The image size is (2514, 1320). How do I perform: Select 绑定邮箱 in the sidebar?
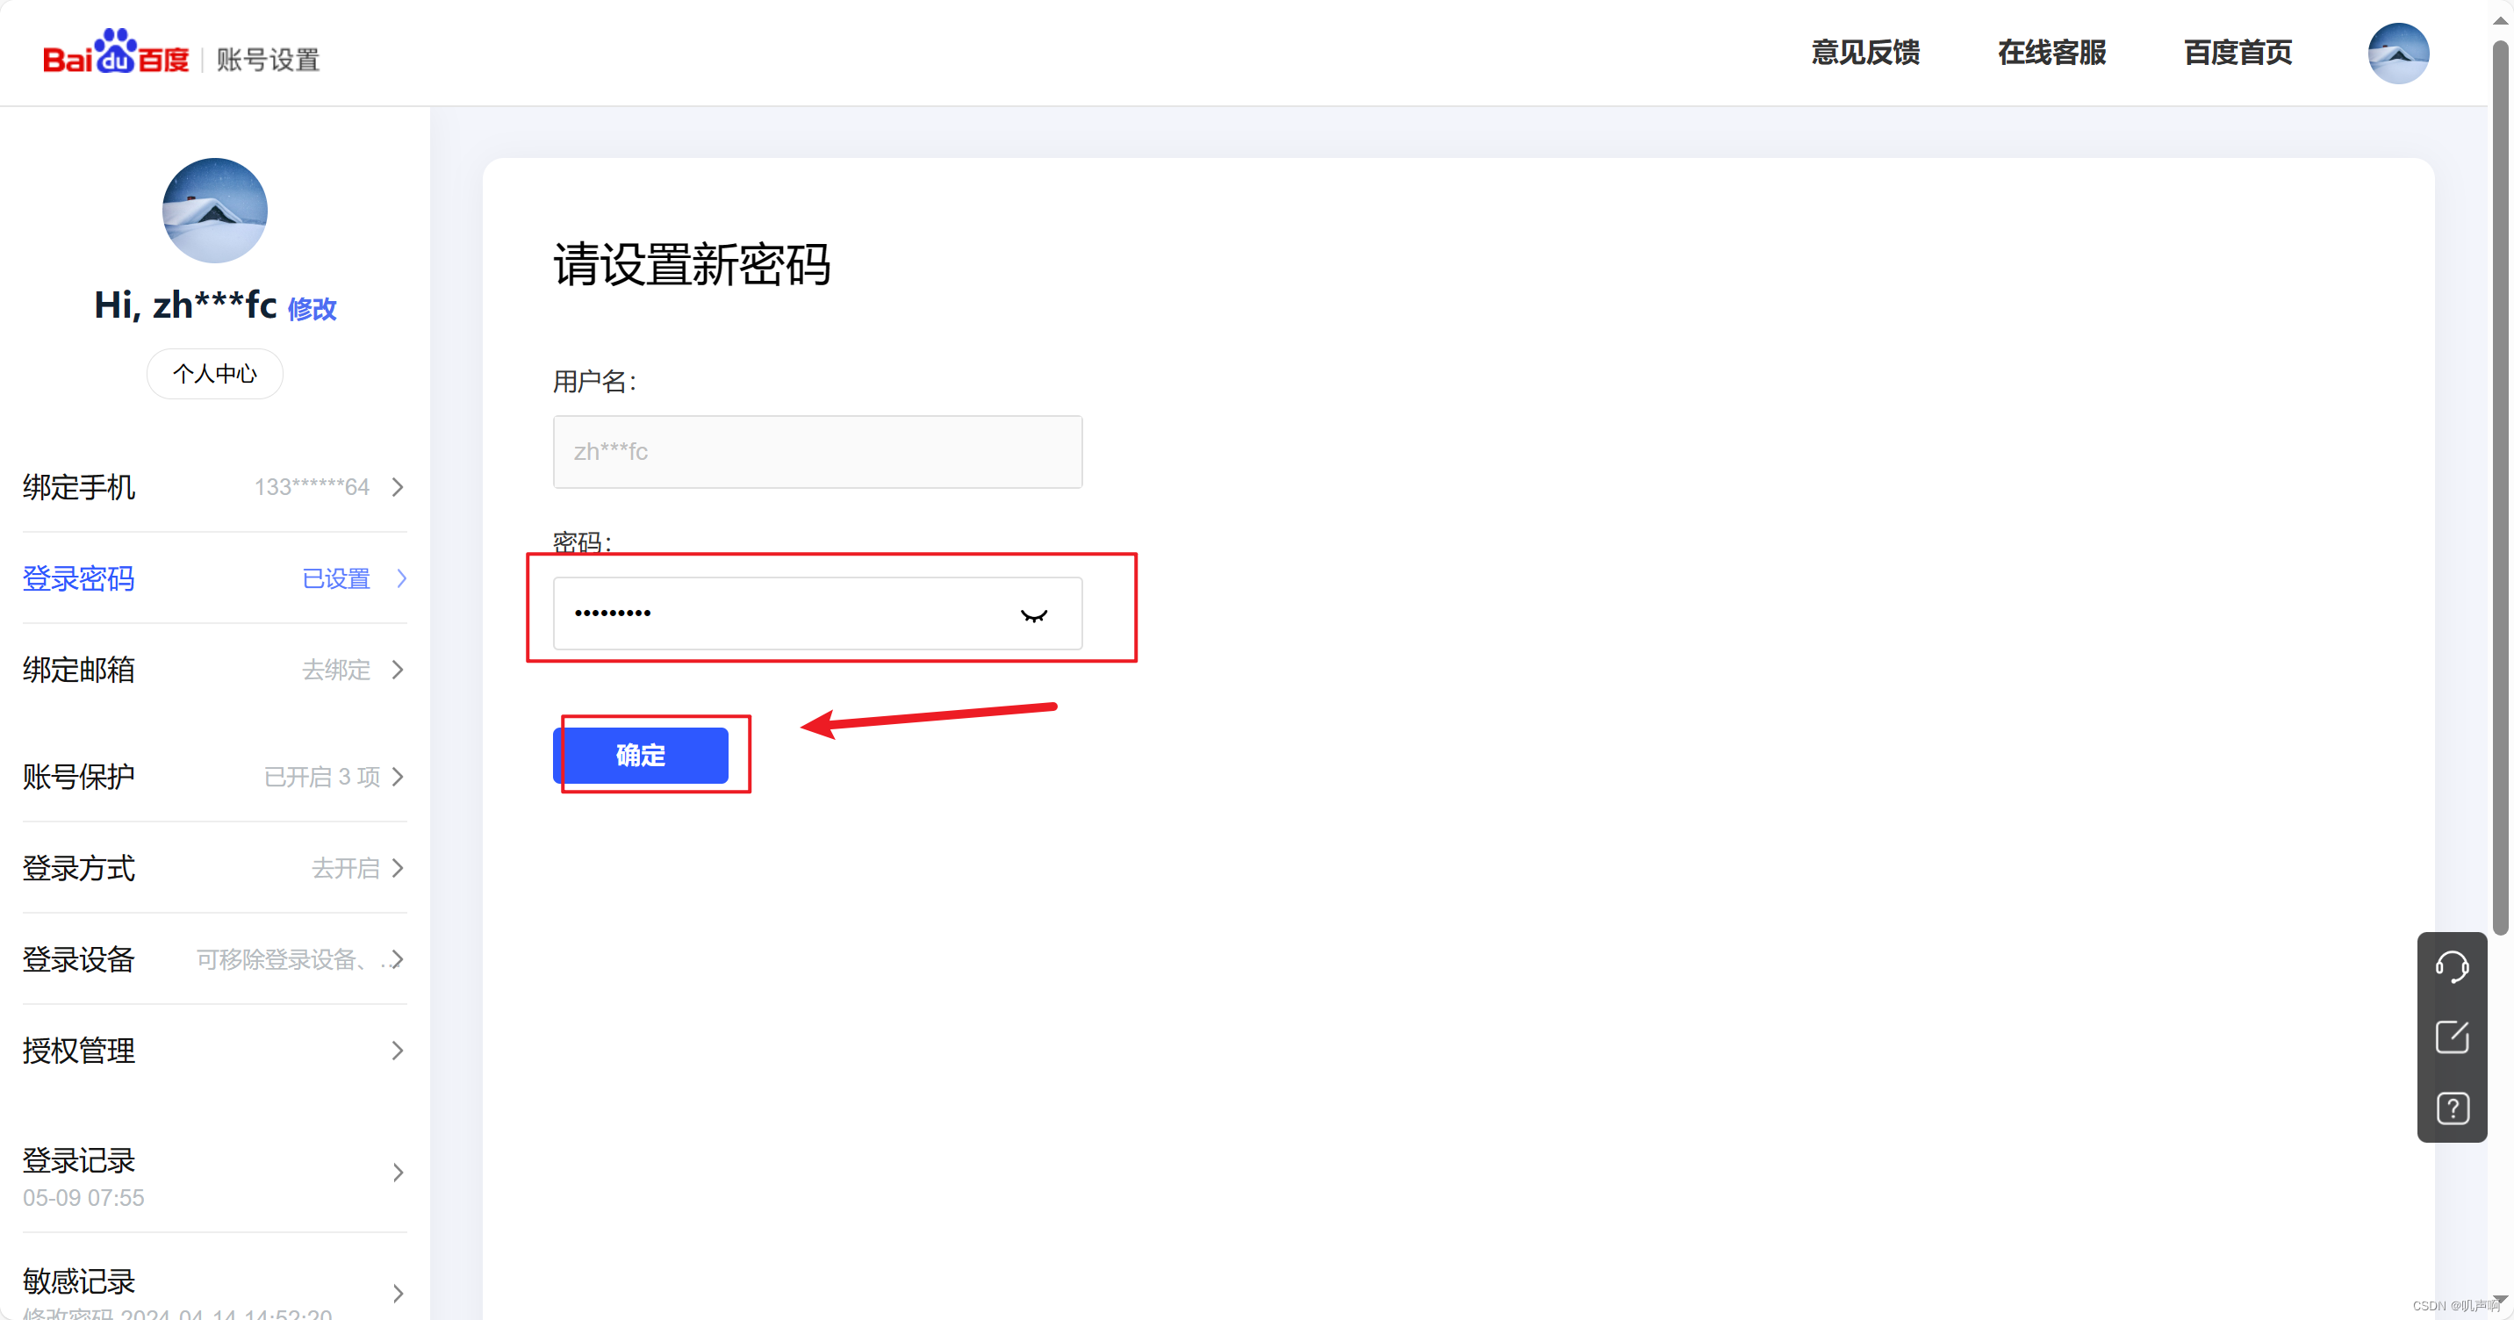[78, 671]
